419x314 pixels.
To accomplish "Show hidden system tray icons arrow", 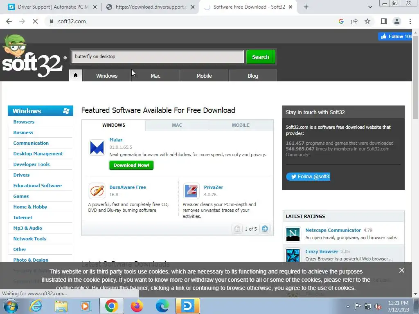I will 348,306.
